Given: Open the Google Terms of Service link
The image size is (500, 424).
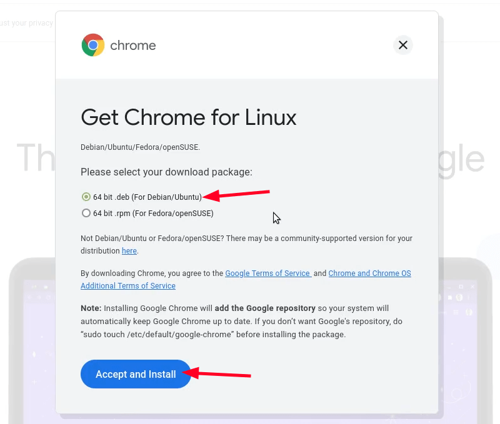Looking at the screenshot, I should pyautogui.click(x=267, y=273).
